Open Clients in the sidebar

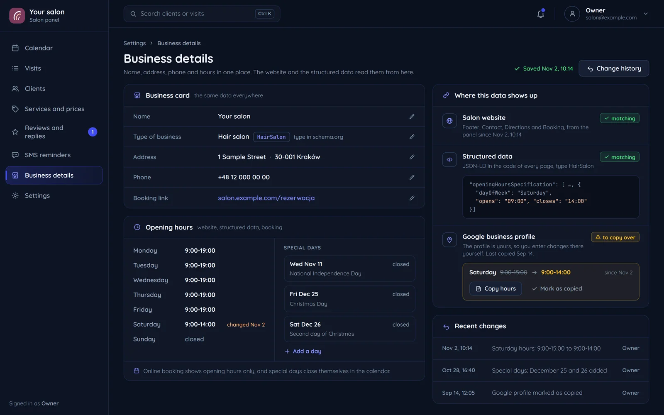coord(54,89)
